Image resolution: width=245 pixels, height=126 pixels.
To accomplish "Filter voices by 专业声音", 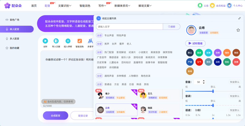I will (x=109, y=35).
